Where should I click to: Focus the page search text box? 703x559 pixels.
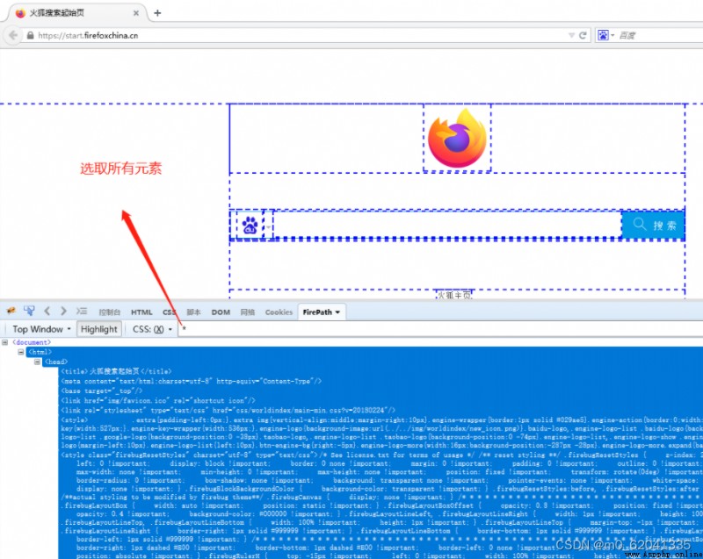point(447,225)
